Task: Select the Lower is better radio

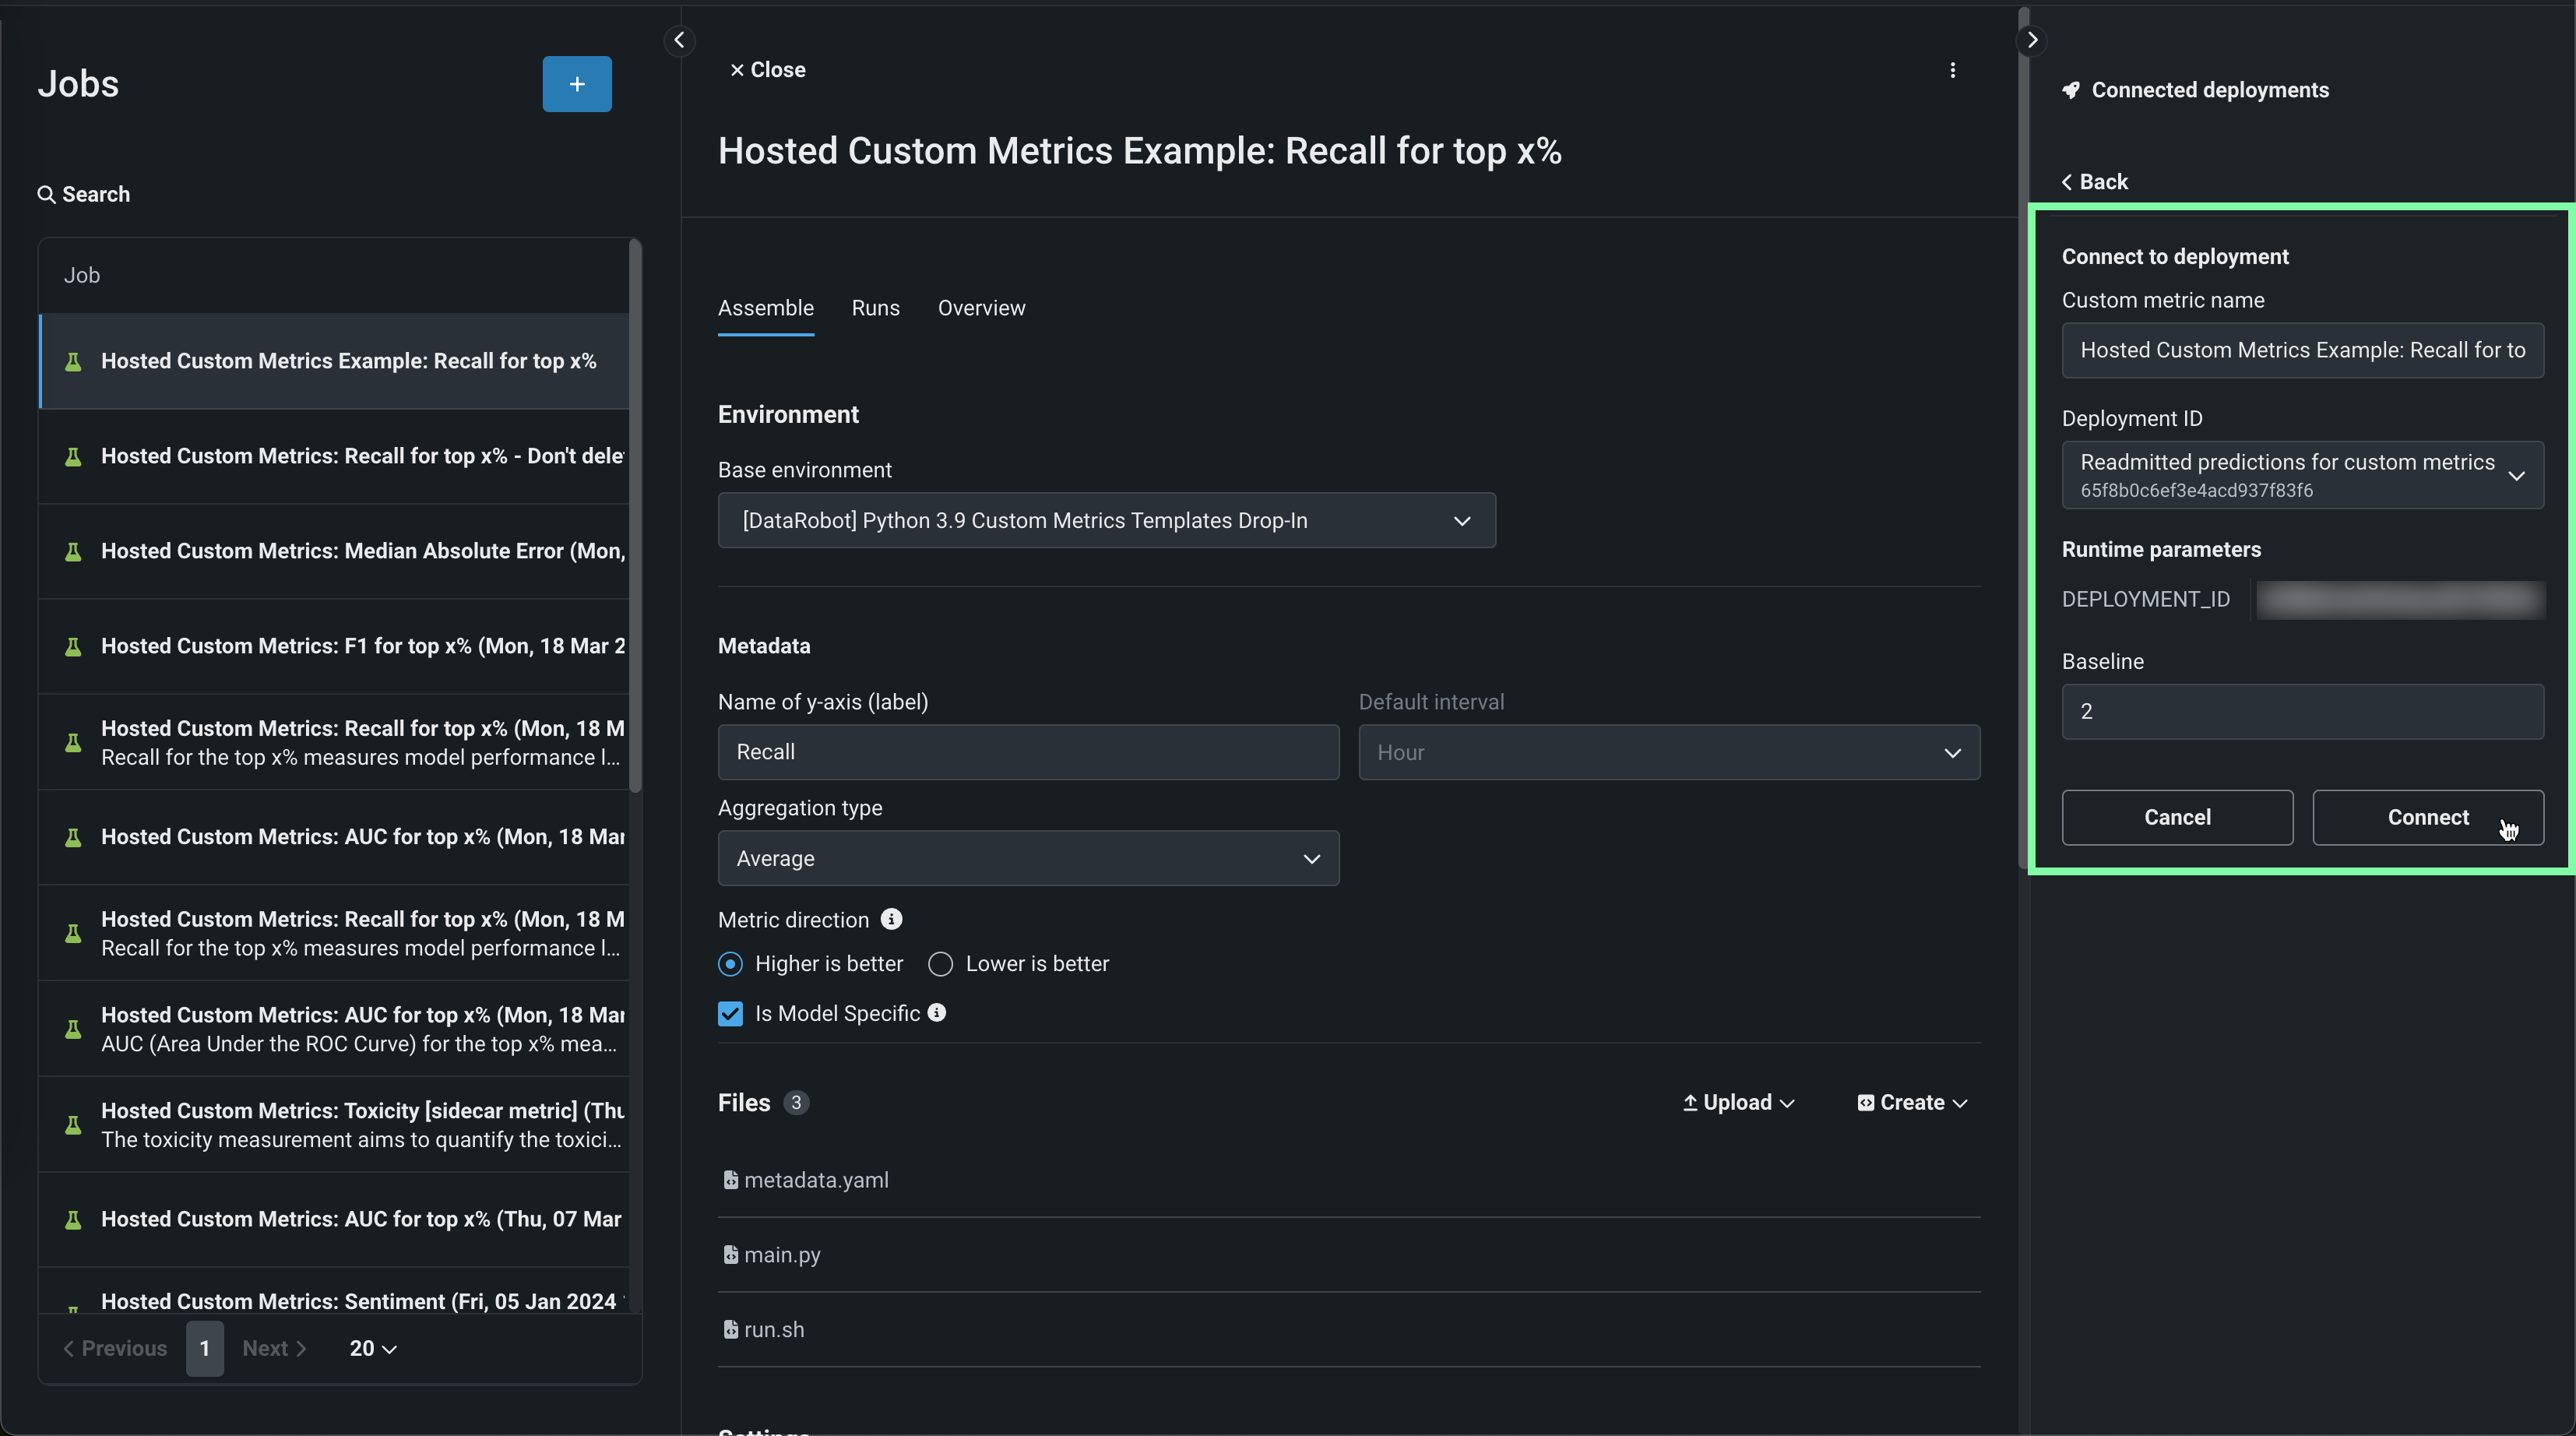Action: 940,964
